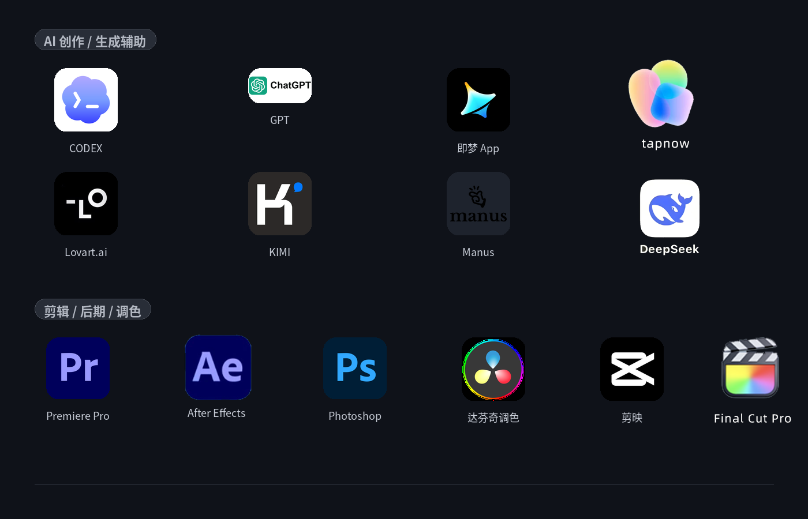Image resolution: width=808 pixels, height=519 pixels.
Task: Click the After Effects text label
Action: pos(216,413)
